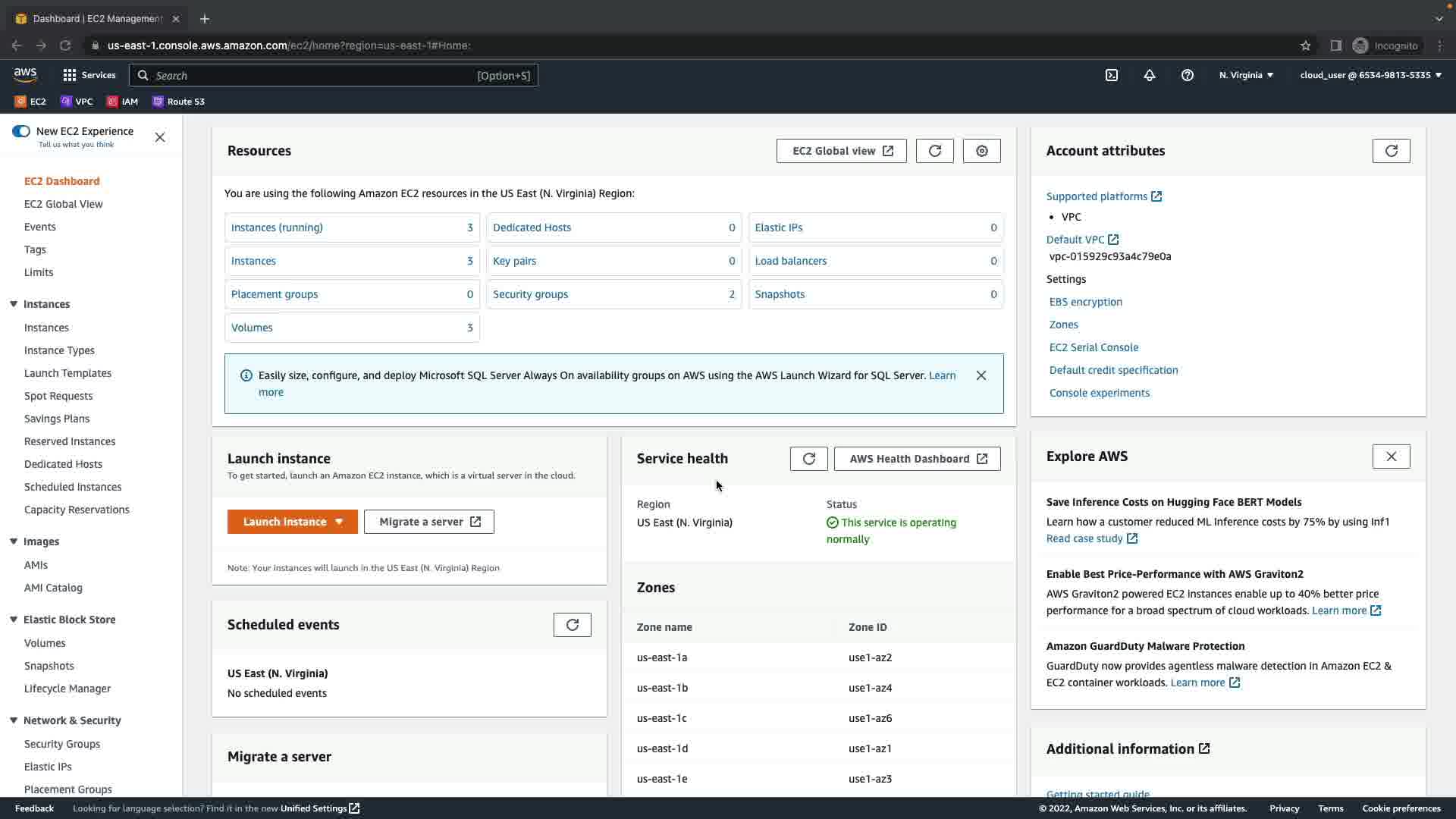Open the Services menu grid
Screen dimensions: 1456x819
pos(89,75)
